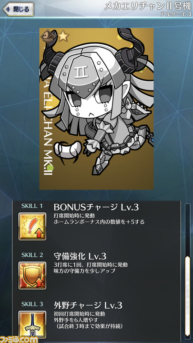Image resolution: width=193 pixels, height=343 pixels.
Task: Tap the 守備強化 shield skill icon
Action: (32, 275)
